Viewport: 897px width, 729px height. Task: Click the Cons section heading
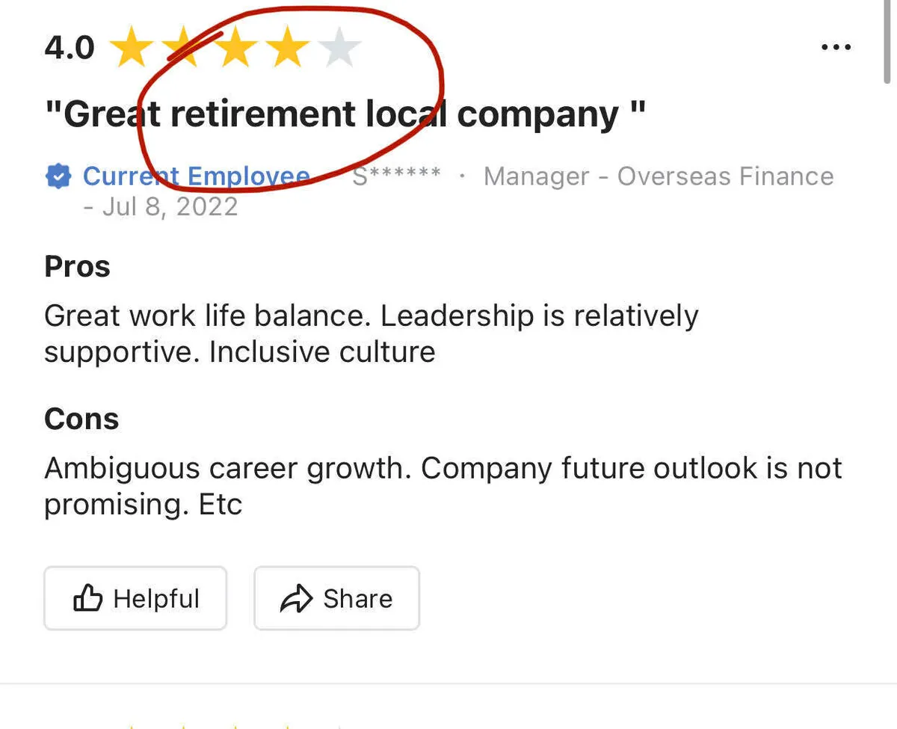[x=81, y=419]
